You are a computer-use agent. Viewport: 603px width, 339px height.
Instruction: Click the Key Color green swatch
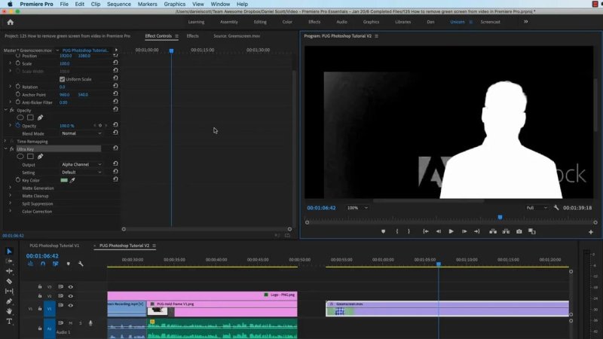pyautogui.click(x=64, y=180)
